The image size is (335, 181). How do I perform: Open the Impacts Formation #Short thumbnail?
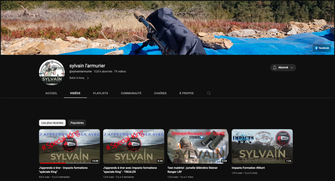coord(262,146)
